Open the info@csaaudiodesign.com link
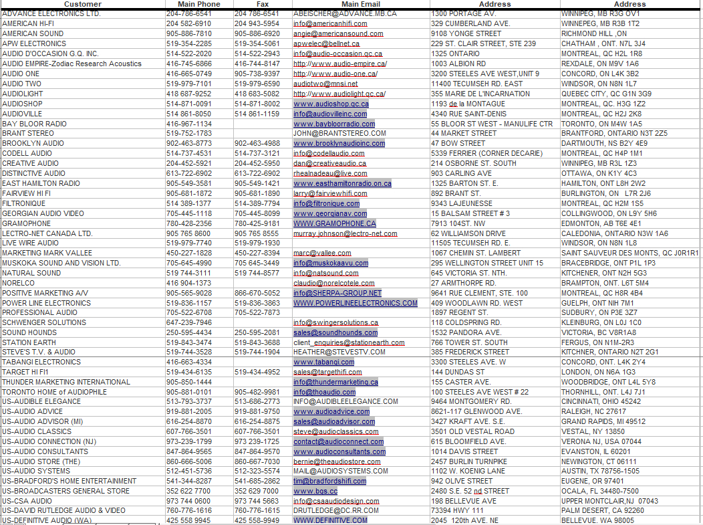 point(336,501)
